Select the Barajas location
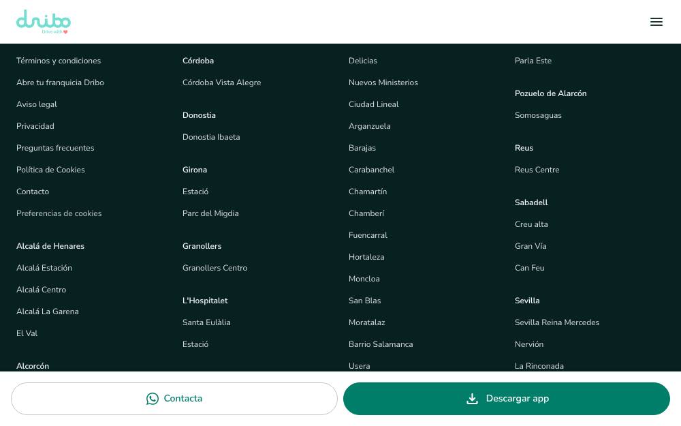Screen dimensions: 681x426 click(x=362, y=148)
